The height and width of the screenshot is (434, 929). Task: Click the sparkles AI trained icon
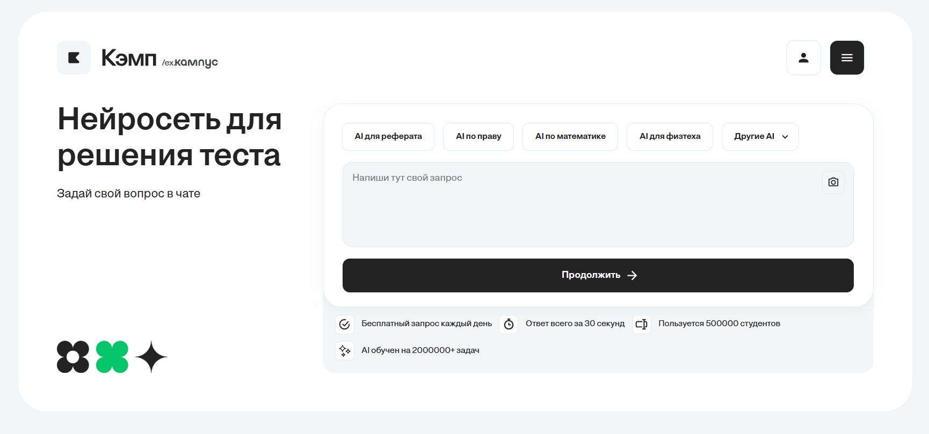[x=345, y=351]
